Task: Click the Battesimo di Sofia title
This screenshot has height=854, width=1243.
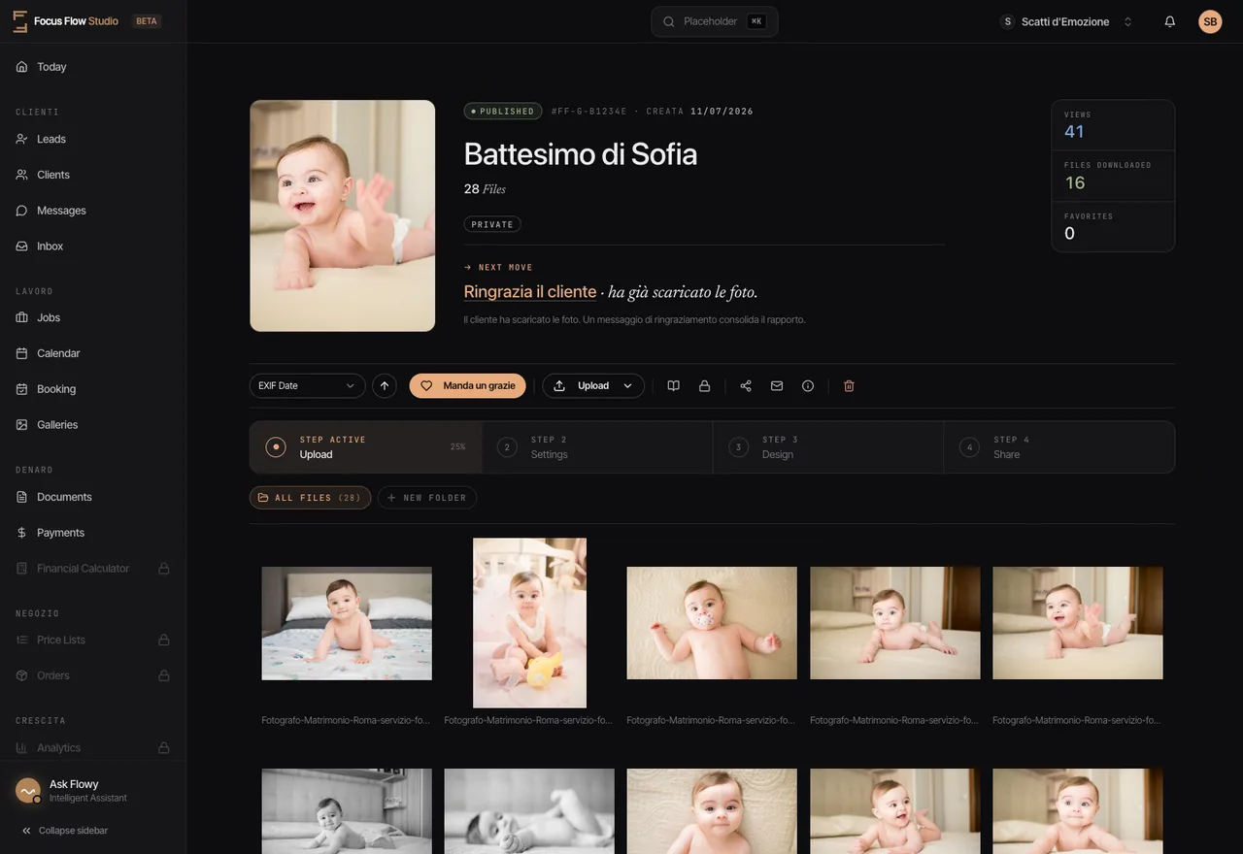Action: 581,154
